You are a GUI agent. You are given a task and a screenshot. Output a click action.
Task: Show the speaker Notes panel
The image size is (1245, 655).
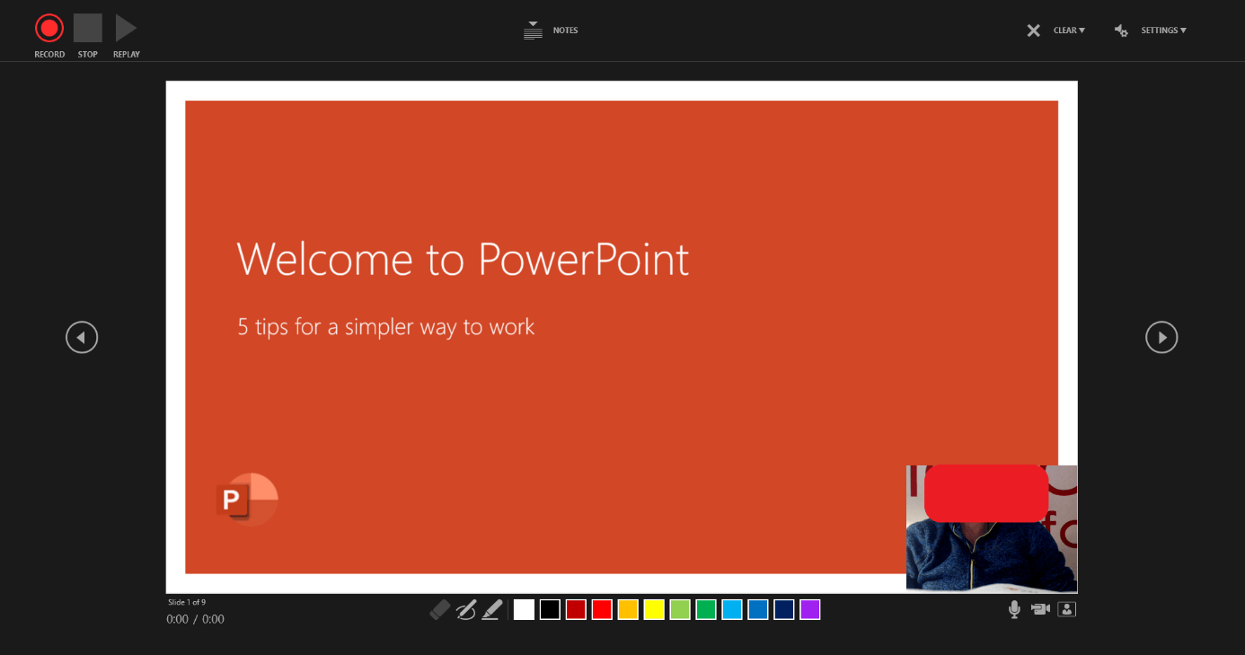point(565,31)
